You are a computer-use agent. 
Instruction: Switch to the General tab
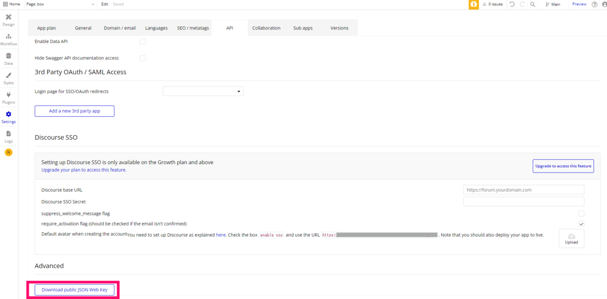point(83,28)
